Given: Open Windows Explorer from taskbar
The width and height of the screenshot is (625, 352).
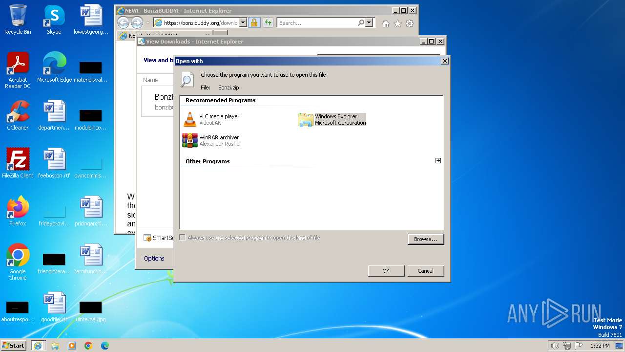Looking at the screenshot, I should click(55, 346).
